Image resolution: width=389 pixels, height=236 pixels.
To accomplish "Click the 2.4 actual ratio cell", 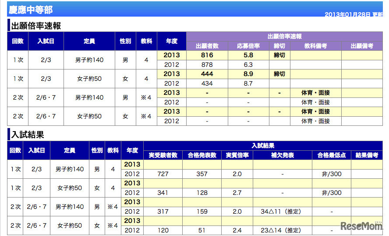I will coord(237,230).
